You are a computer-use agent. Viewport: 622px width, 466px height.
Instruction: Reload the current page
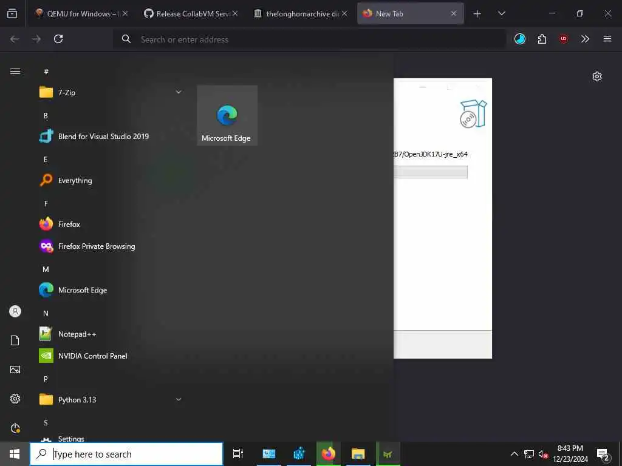tap(58, 39)
